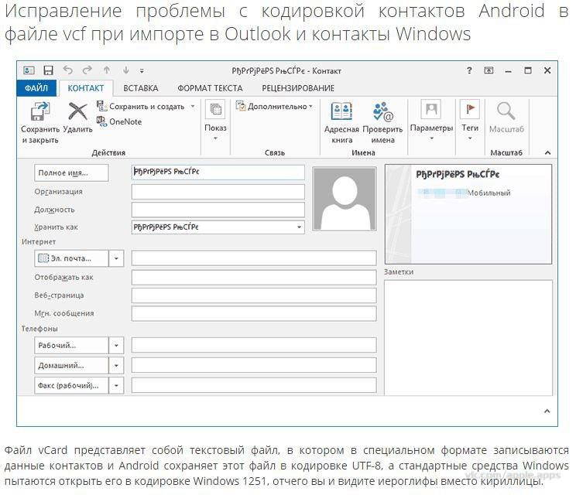The height and width of the screenshot is (495, 576).
Task: Open the ФАЙЛ tab
Action: coord(36,88)
